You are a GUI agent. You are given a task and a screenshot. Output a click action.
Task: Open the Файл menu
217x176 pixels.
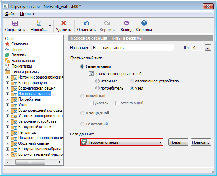[10, 14]
